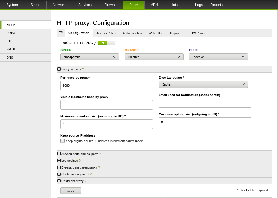Click the Save button
The width and height of the screenshot is (278, 198).
(x=71, y=191)
